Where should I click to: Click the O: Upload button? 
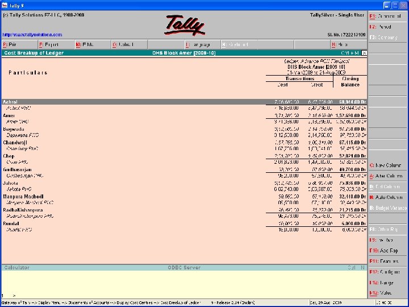129,45
